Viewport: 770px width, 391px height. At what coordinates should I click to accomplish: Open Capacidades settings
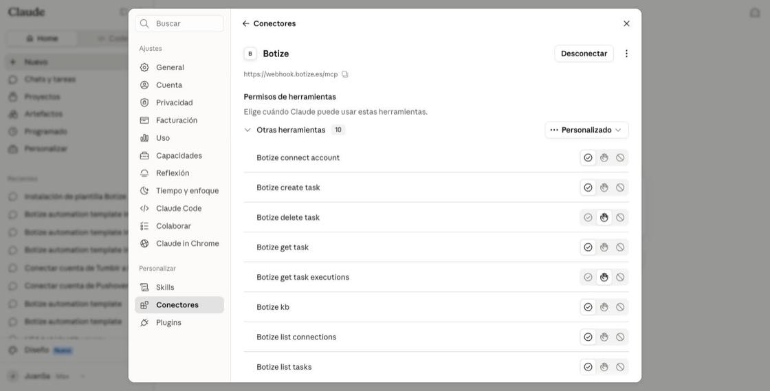pyautogui.click(x=179, y=155)
